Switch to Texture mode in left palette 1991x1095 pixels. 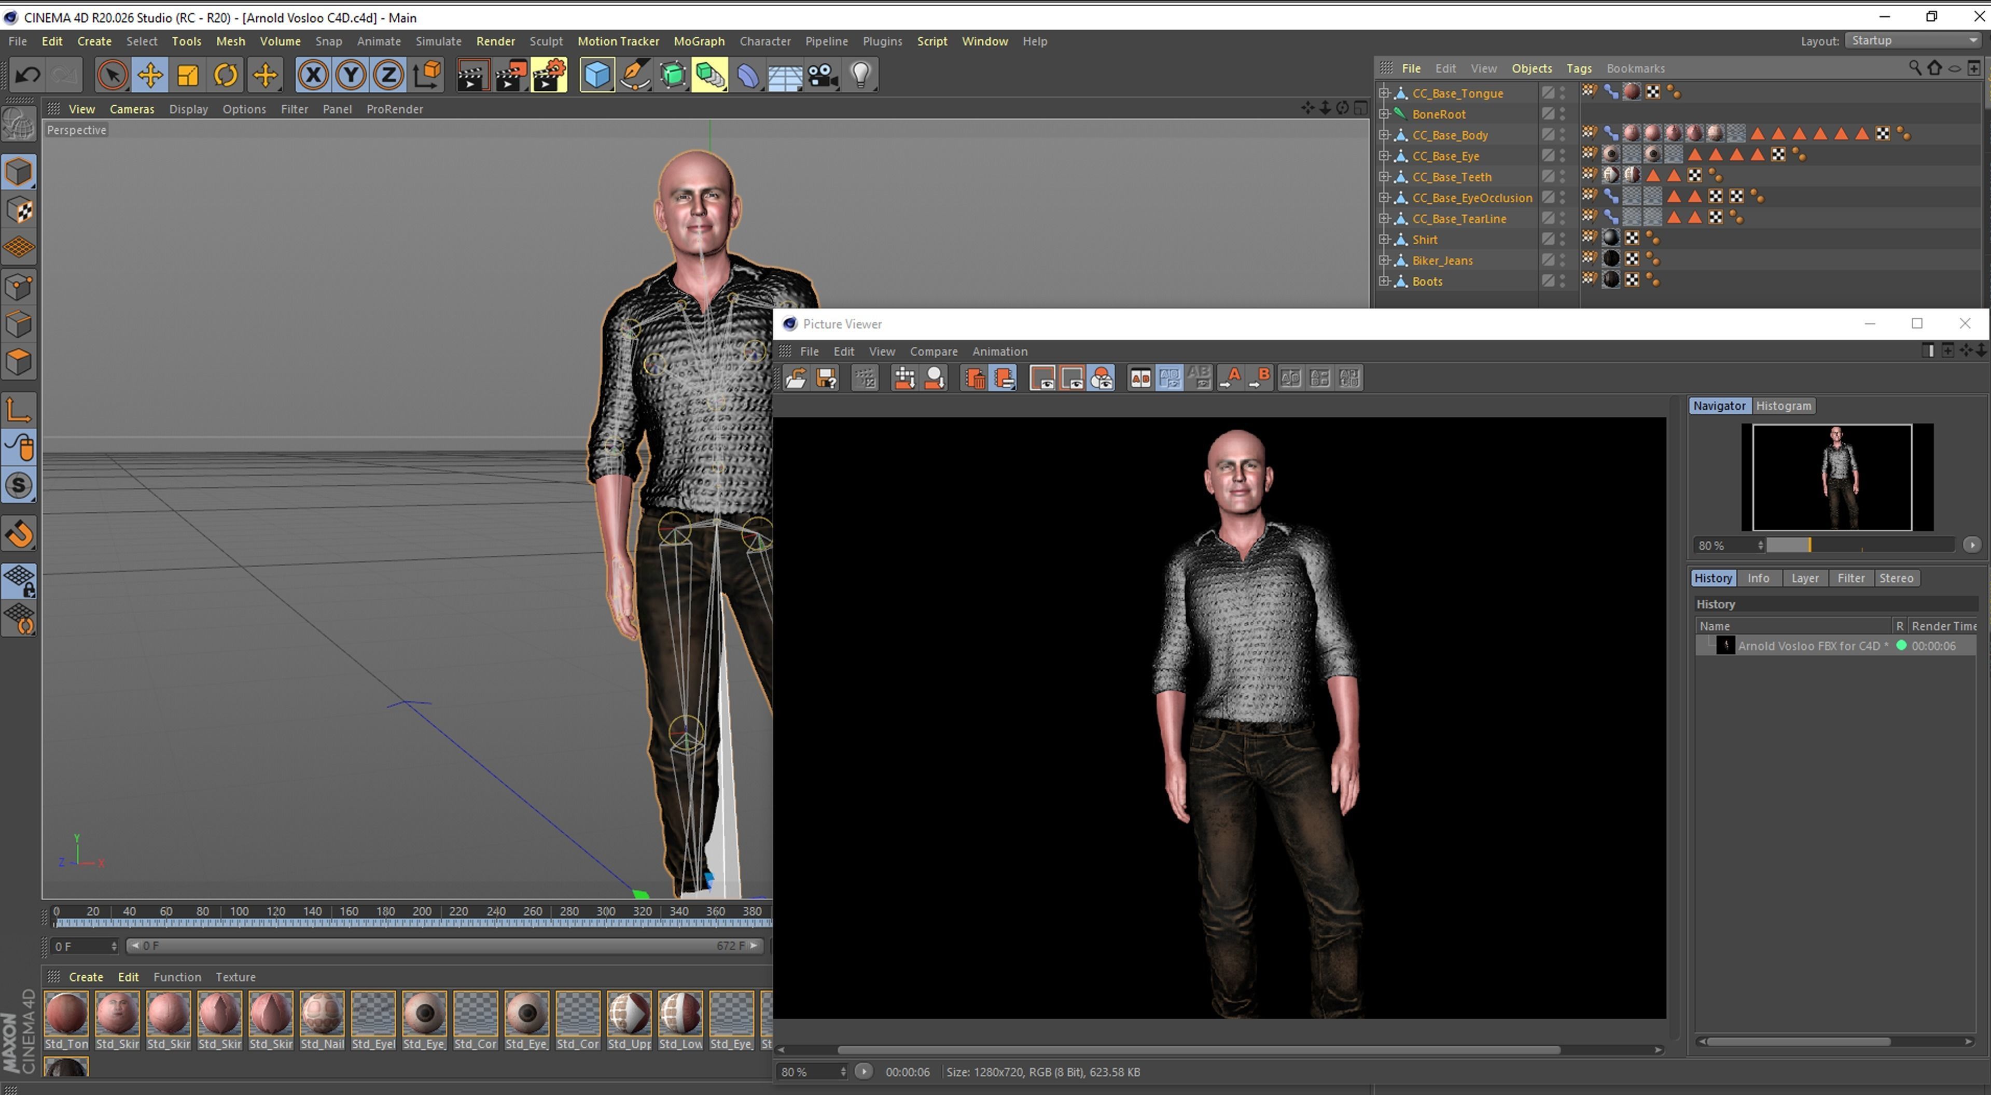19,210
